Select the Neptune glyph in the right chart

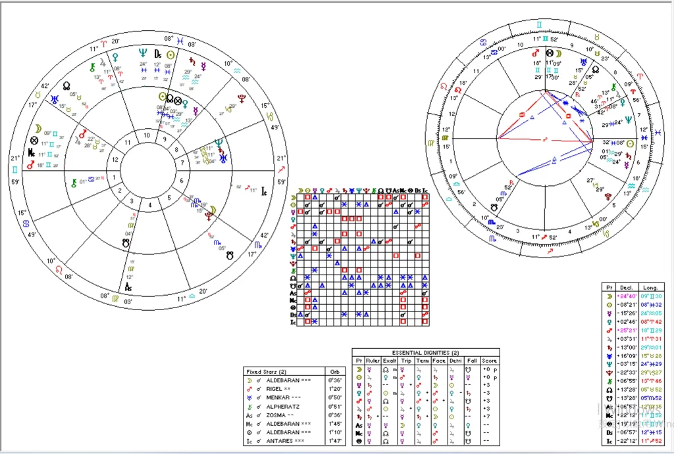tap(627, 120)
